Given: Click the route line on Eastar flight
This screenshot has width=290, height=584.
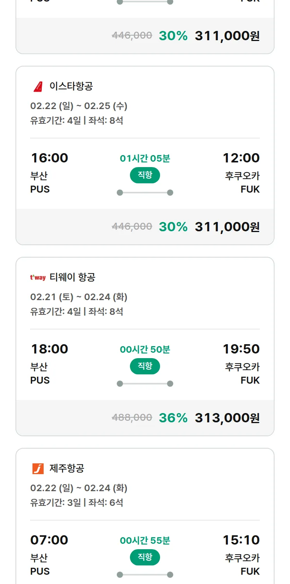Looking at the screenshot, I should 145,193.
